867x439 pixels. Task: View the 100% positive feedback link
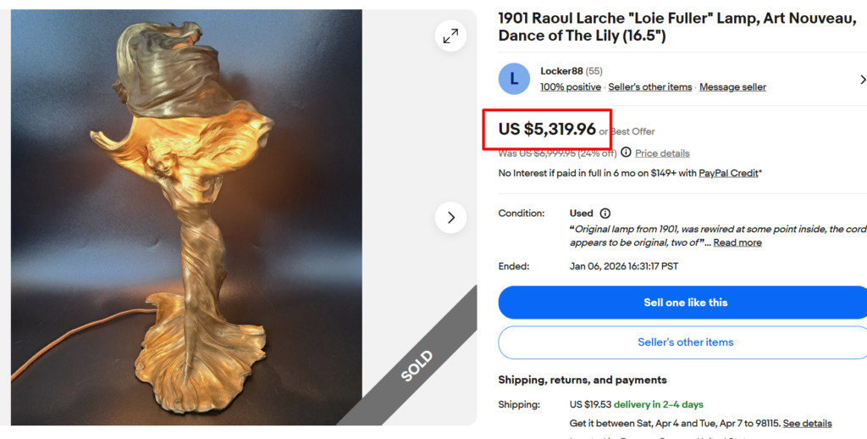click(x=571, y=87)
